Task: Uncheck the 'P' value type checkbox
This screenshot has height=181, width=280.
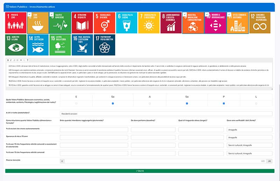Action: pyautogui.click(x=223, y=103)
